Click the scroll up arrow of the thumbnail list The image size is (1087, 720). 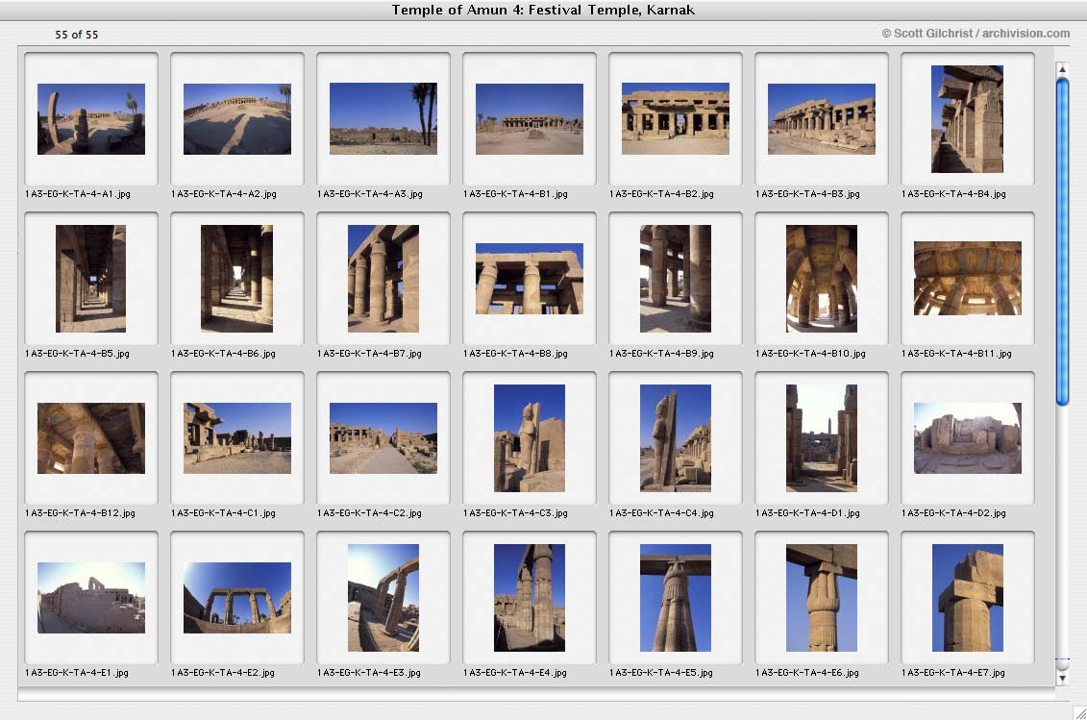pyautogui.click(x=1062, y=69)
